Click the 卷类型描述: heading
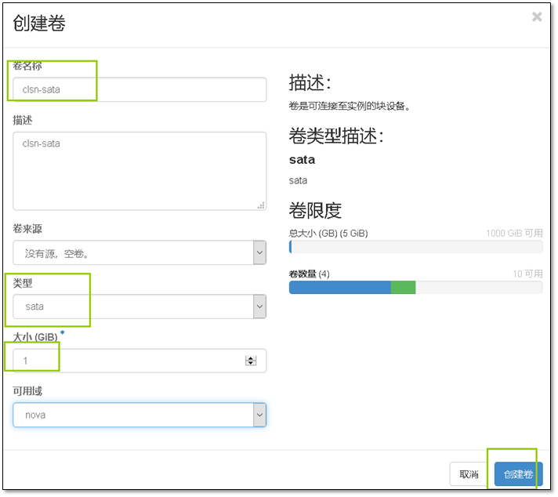Viewport: 558px width, 497px height. (x=336, y=136)
